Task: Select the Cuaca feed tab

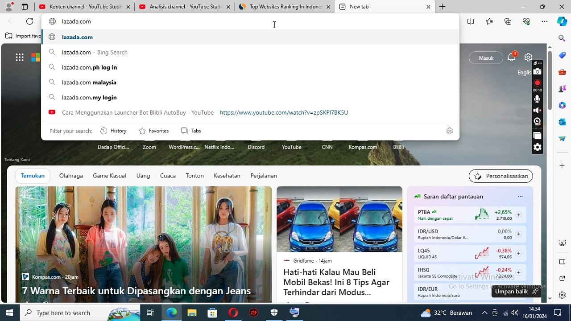Action: [x=168, y=176]
